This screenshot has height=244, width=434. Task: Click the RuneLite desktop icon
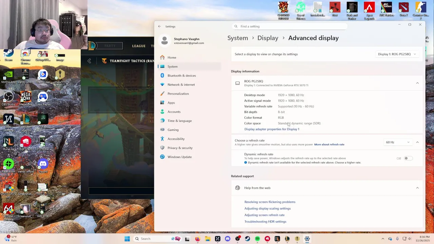[8, 144]
